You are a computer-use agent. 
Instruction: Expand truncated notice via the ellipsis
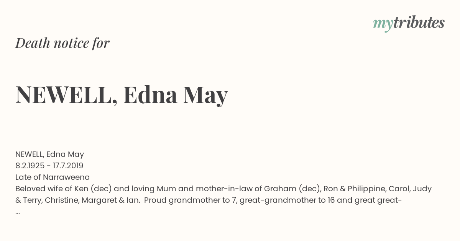click(x=18, y=212)
